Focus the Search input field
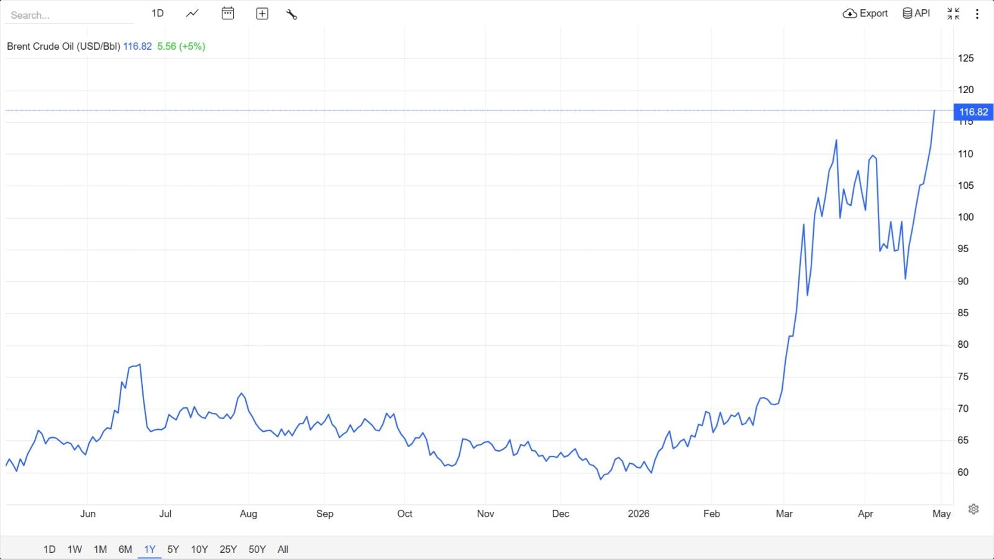The height and width of the screenshot is (559, 994). point(71,15)
